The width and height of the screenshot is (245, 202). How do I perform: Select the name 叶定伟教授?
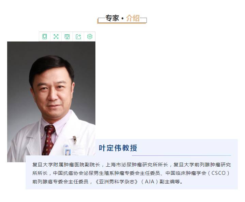(118, 148)
